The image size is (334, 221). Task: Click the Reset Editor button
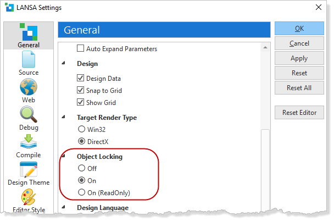coord(299,113)
